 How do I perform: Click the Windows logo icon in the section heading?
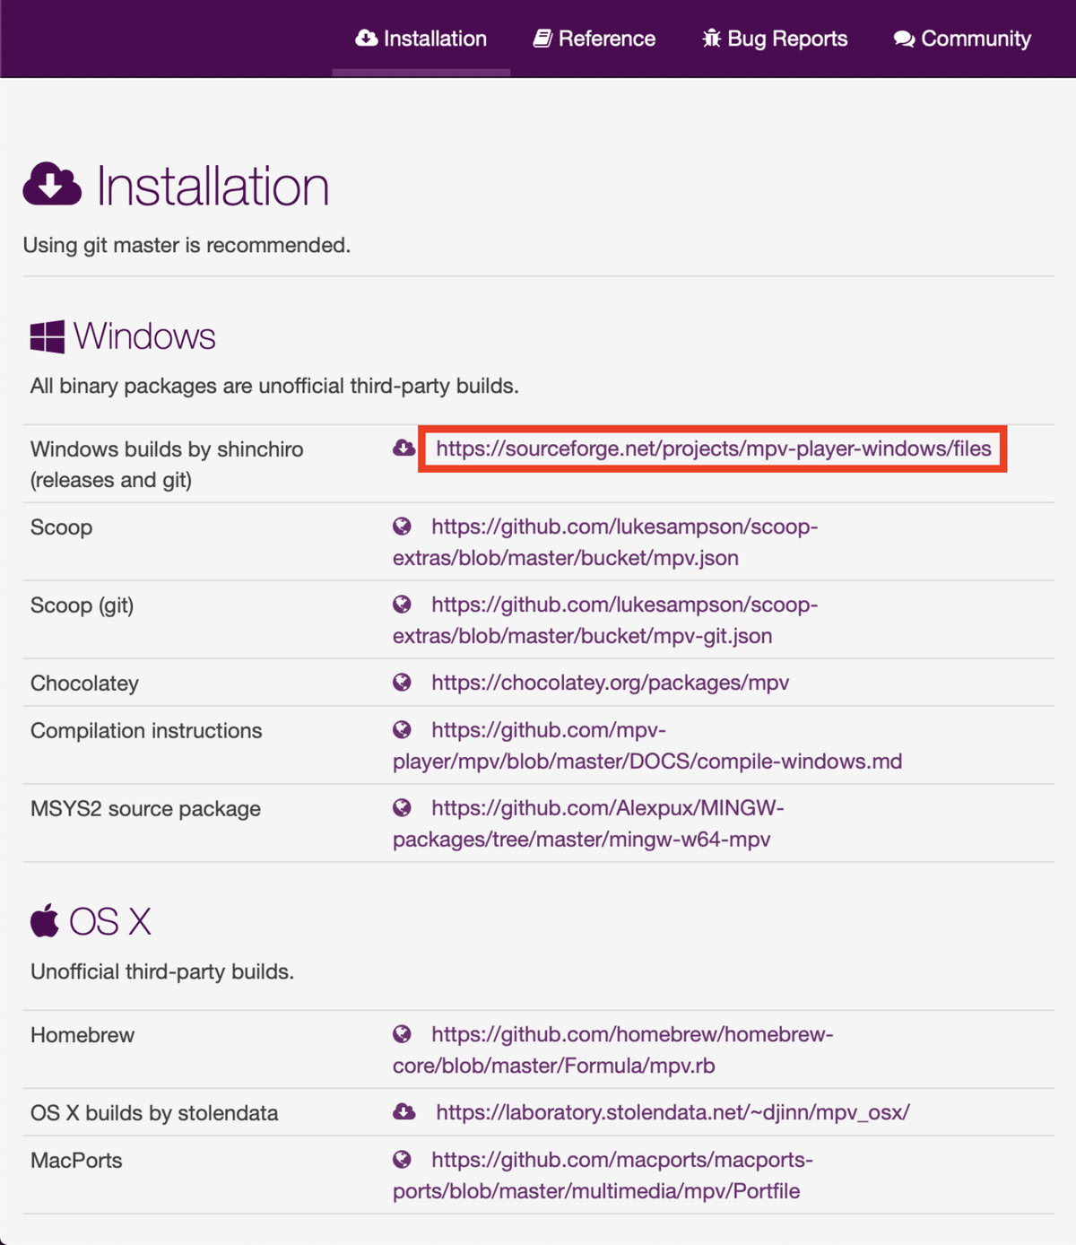(48, 337)
